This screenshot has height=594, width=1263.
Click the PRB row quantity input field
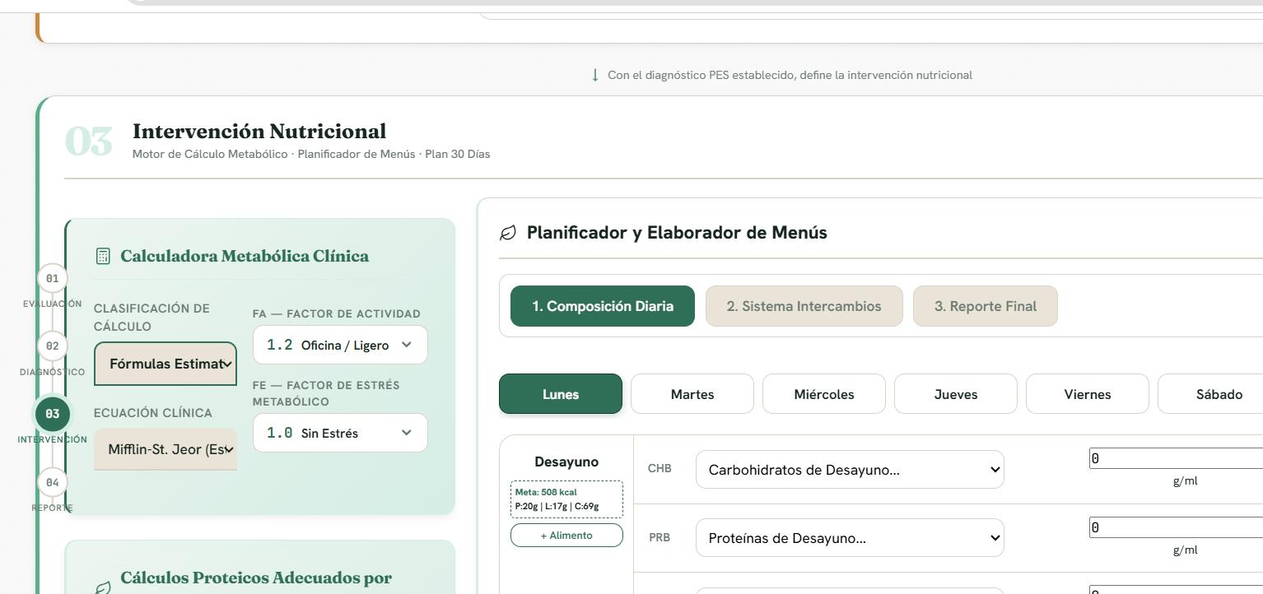tap(1176, 528)
